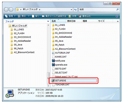Maximize the Explorer window
123x103 pixels.
click(x=110, y=3)
